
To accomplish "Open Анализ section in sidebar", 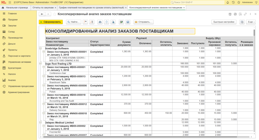I will coord(18,80).
